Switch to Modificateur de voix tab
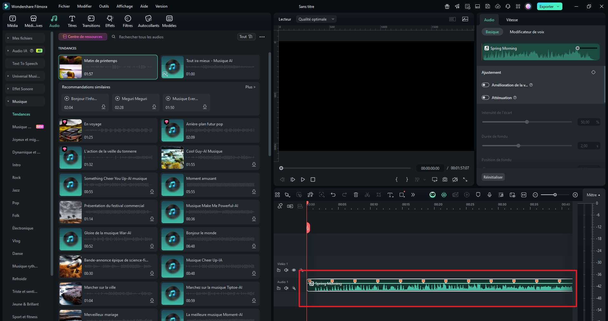The width and height of the screenshot is (608, 321). pos(527,32)
